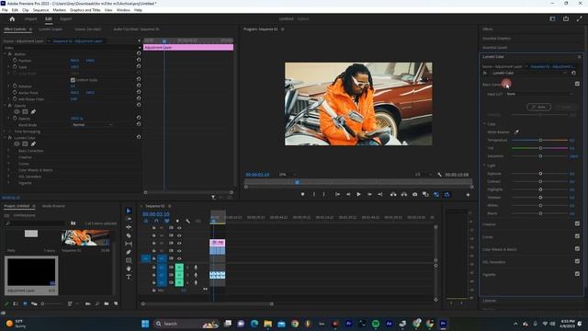Disable the Curves section checkbox
Viewport: 588px width, 331px height.
[577, 236]
